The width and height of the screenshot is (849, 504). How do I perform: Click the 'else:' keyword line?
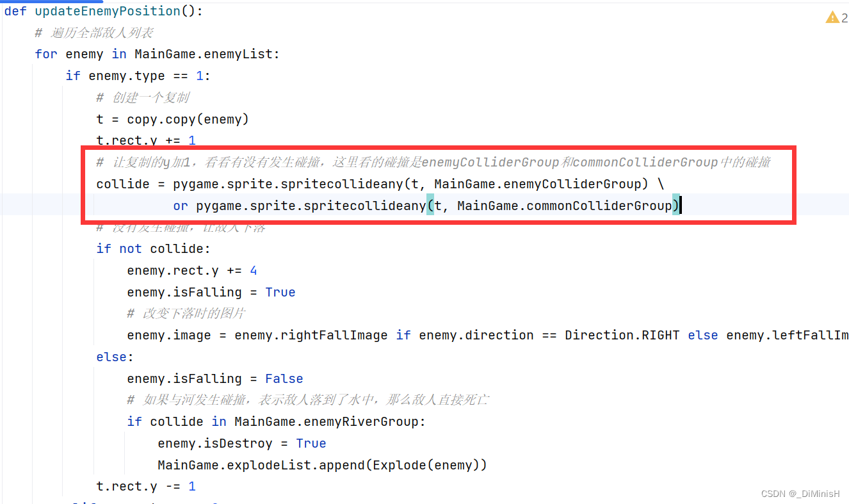point(115,357)
